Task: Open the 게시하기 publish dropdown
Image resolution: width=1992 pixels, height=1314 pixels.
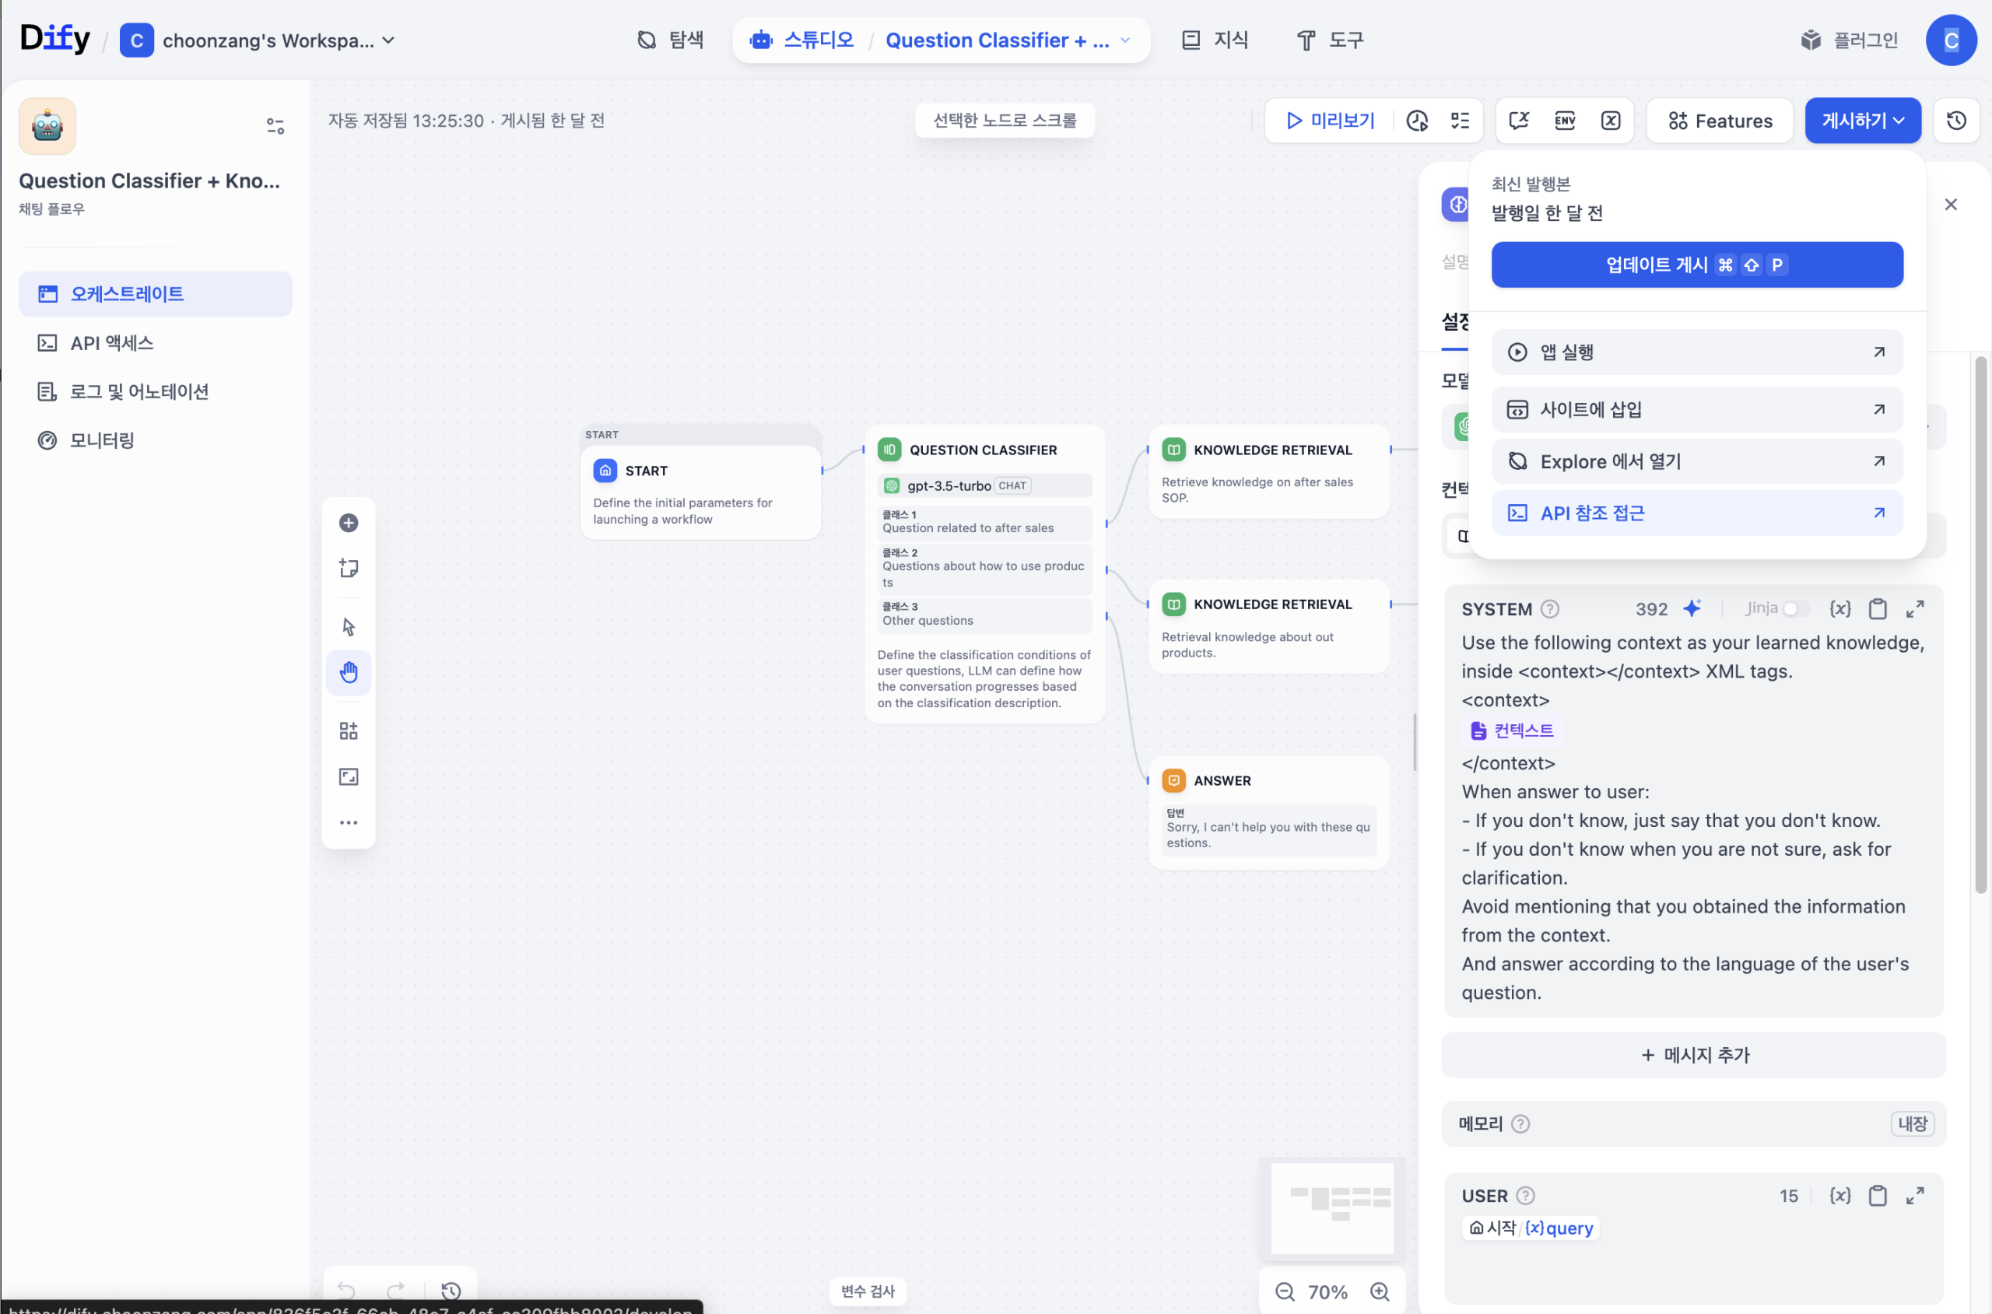Action: tap(1862, 120)
